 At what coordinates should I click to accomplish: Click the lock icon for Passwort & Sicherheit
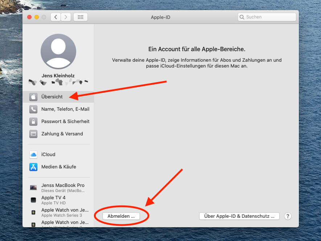click(33, 122)
